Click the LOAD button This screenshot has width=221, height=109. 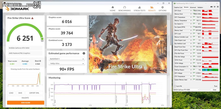click(x=11, y=93)
